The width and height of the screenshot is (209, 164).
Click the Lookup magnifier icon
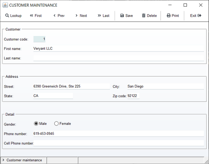pyautogui.click(x=7, y=16)
